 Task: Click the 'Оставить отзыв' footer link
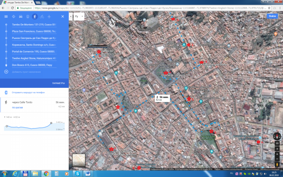(x=251, y=169)
